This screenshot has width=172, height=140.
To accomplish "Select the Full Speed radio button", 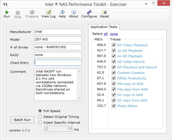I will click(40, 111).
